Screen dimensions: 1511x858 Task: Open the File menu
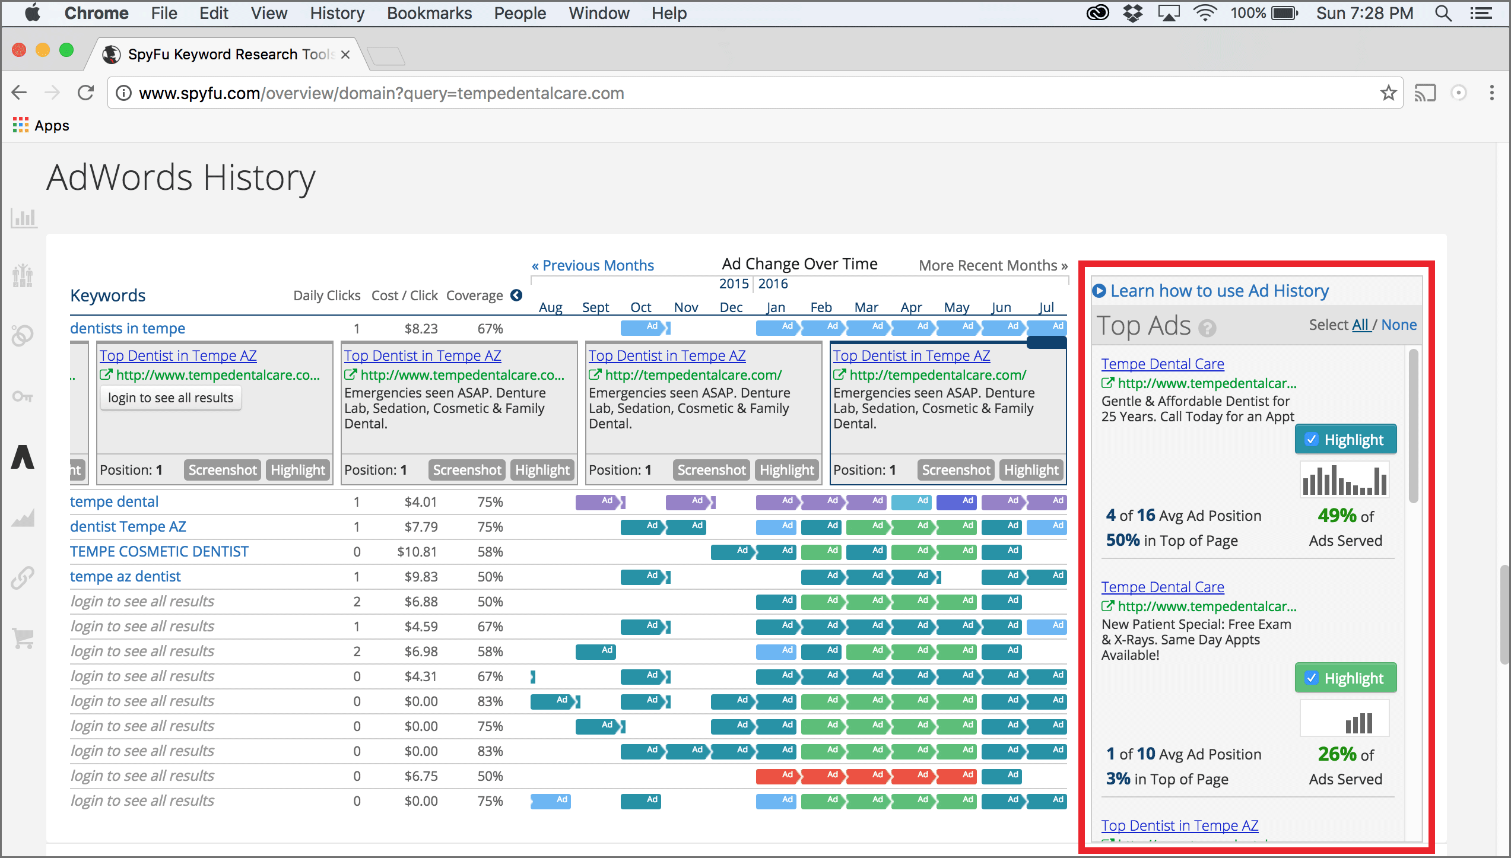pos(164,13)
